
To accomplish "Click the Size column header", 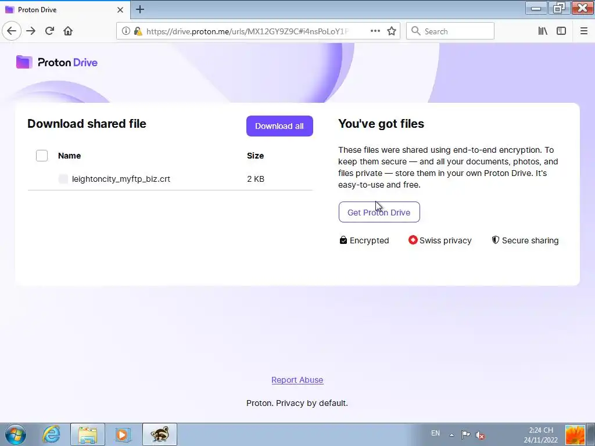I will [x=256, y=156].
